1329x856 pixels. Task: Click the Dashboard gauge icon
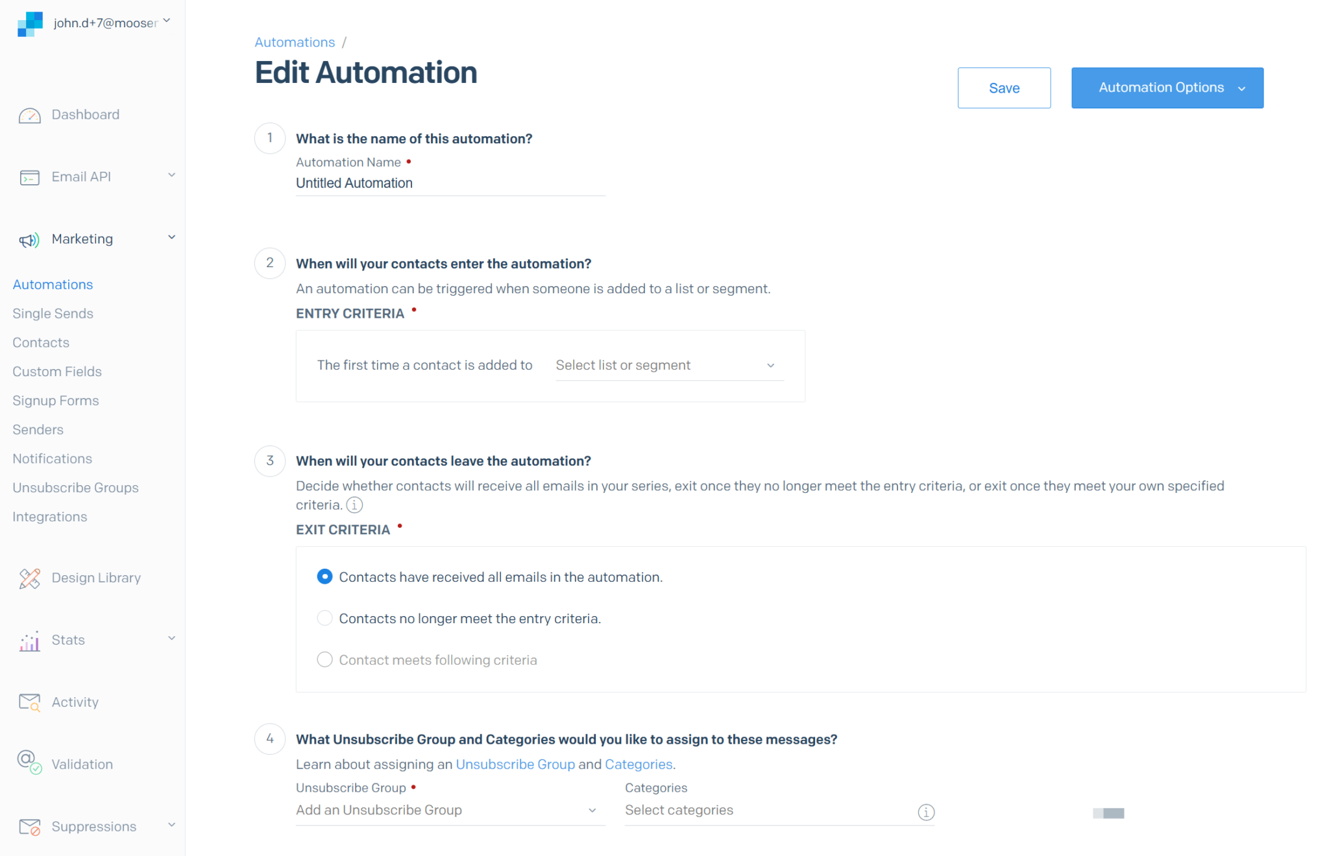(x=30, y=115)
